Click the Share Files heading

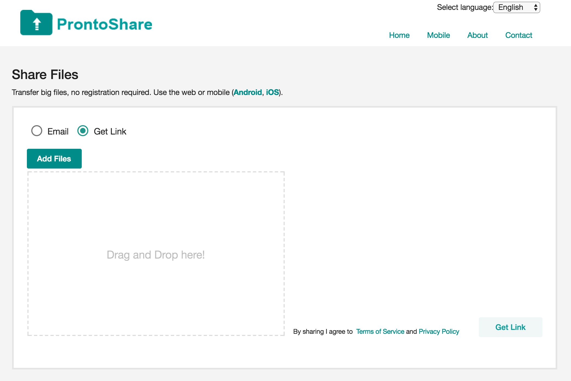click(45, 74)
